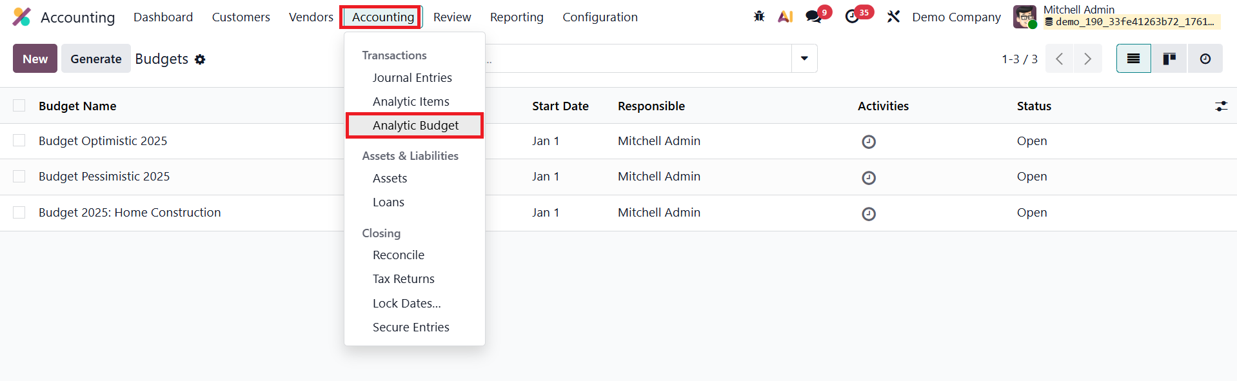Switch to kanban view
Image resolution: width=1237 pixels, height=381 pixels.
(x=1169, y=59)
